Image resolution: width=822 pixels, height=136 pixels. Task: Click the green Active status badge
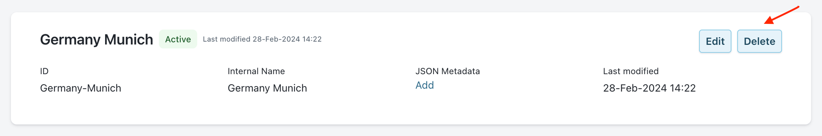[178, 39]
